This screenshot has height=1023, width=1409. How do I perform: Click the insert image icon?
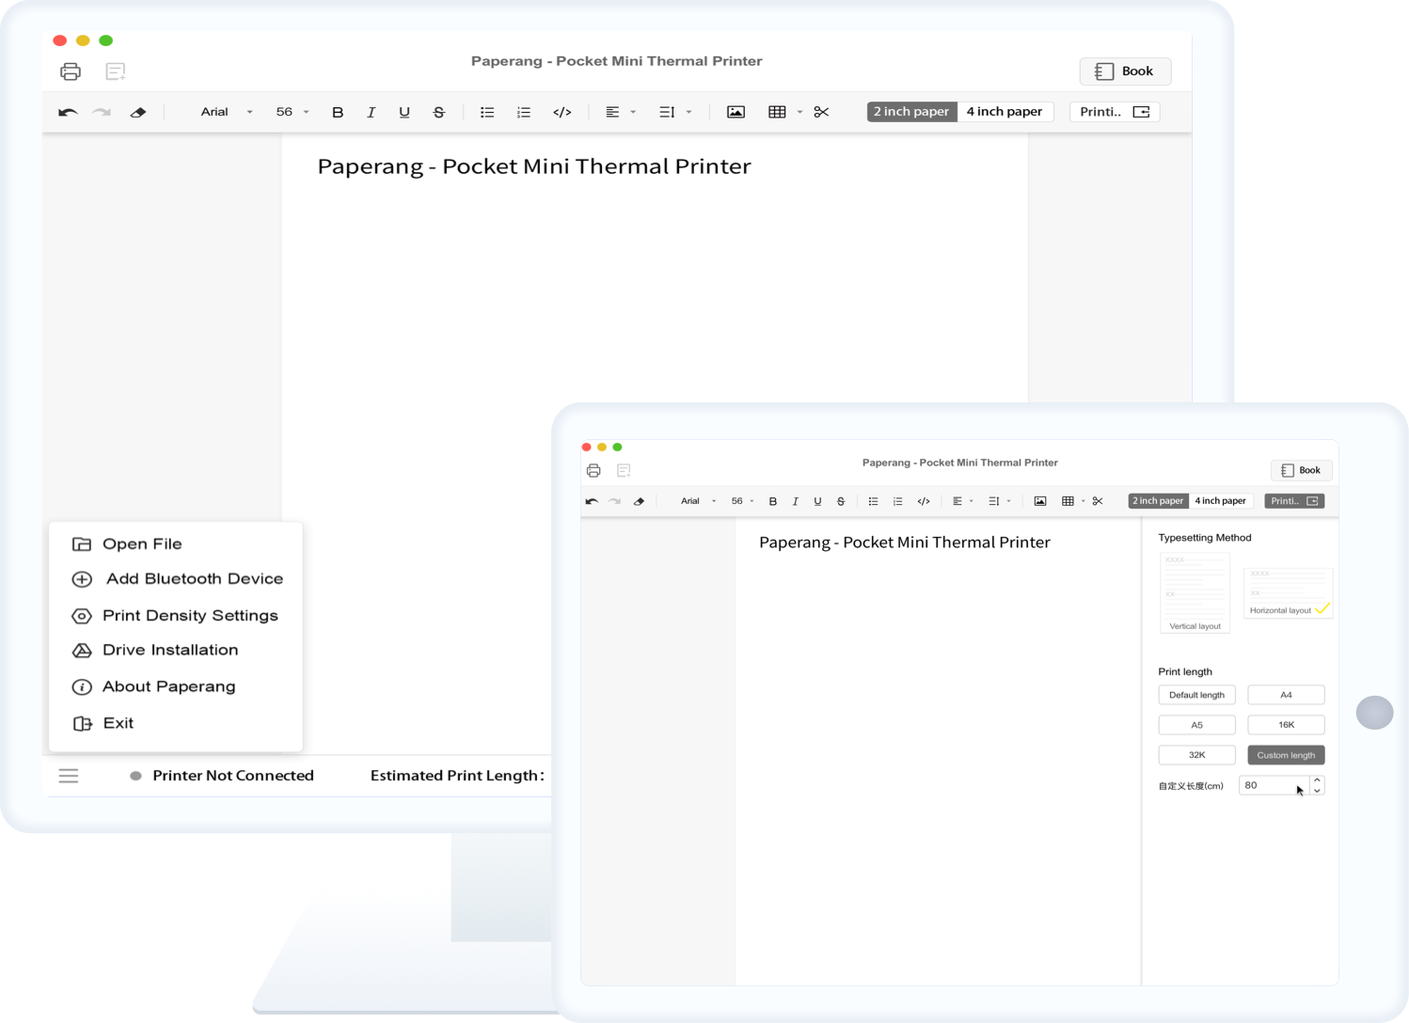click(x=735, y=111)
